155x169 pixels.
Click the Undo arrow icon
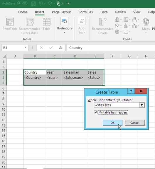pyautogui.click(x=41, y=4)
